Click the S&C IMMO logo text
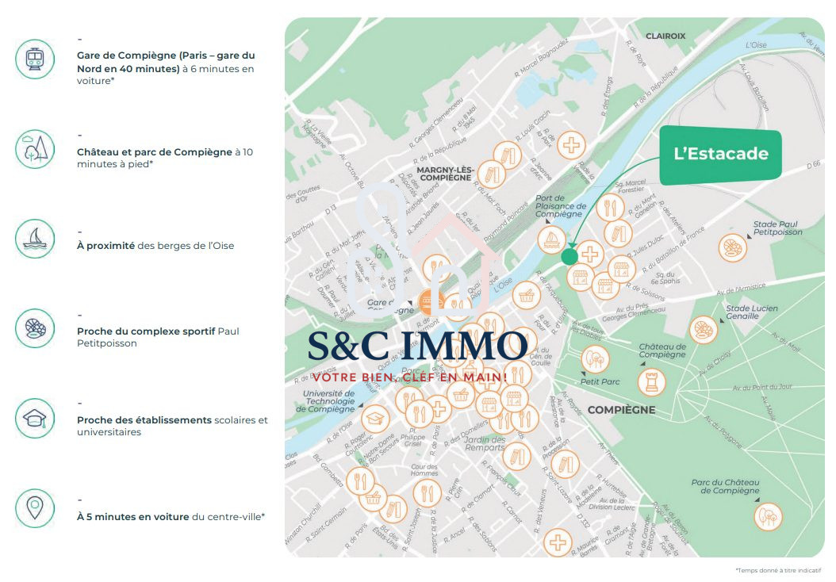This screenshot has height=582, width=836. point(417,347)
